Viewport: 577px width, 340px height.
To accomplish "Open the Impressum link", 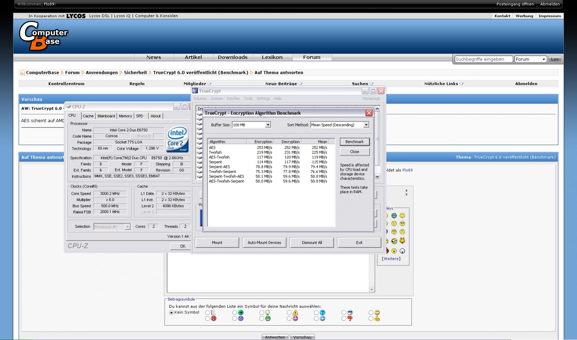I will tap(550, 16).
